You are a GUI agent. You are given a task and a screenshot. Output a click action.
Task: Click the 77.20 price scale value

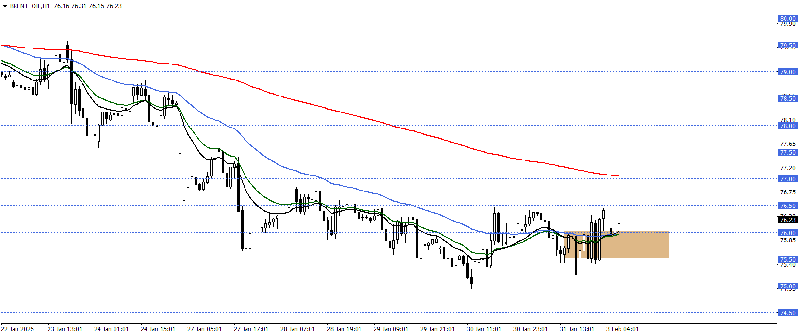tap(787, 168)
